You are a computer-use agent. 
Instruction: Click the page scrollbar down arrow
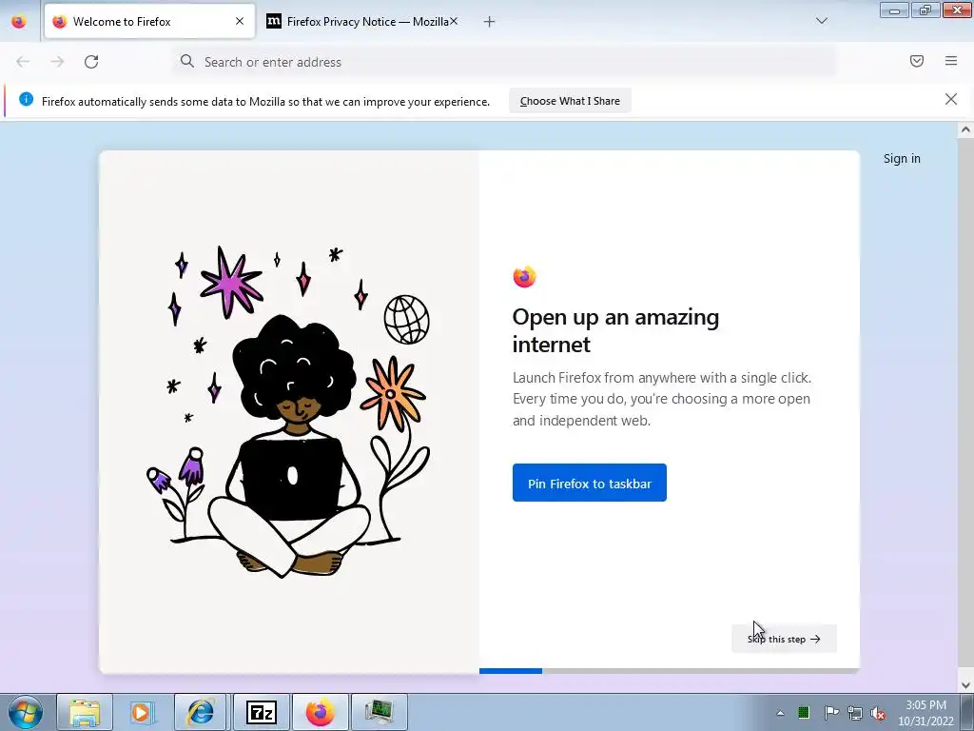[965, 685]
